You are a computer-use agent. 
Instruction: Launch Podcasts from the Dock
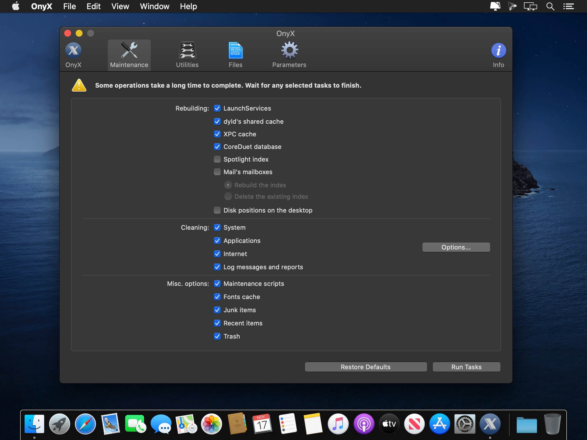(364, 424)
